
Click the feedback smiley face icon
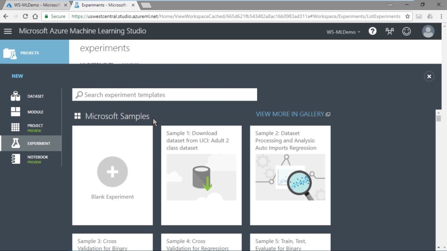point(406,31)
